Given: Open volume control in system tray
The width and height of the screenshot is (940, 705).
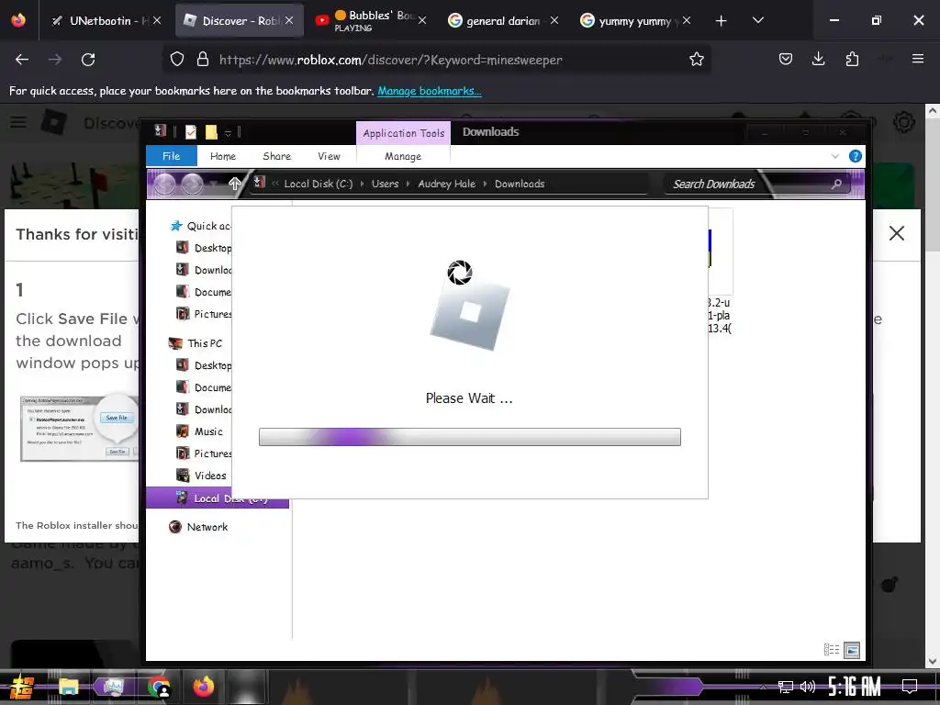Looking at the screenshot, I should pyautogui.click(x=808, y=687).
